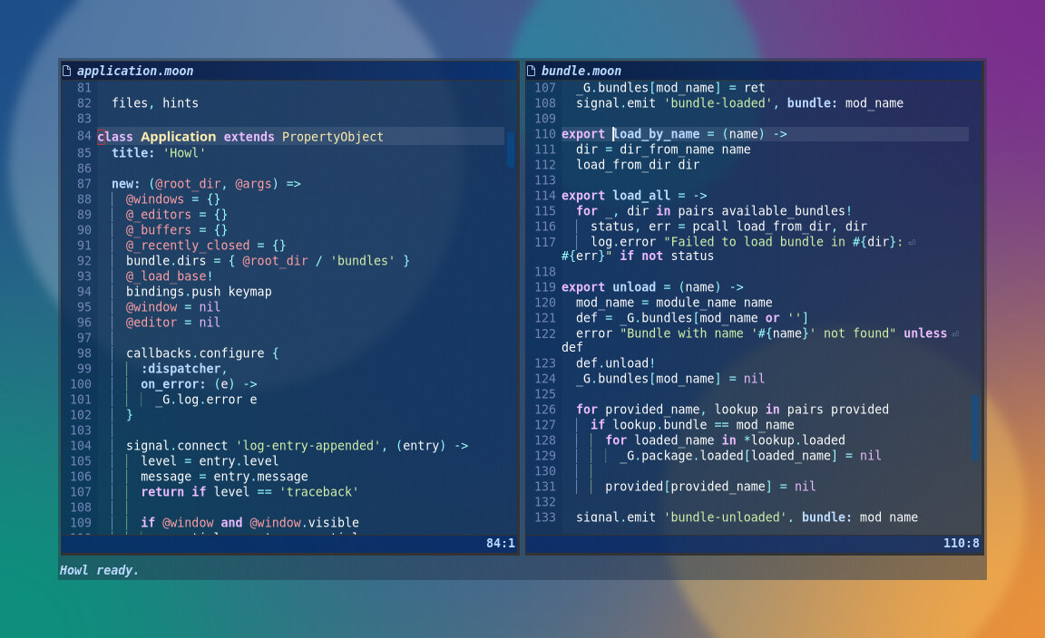Screen dimensions: 1045x638
Task: Click the ':dispatcher,' line
Action: [184, 368]
